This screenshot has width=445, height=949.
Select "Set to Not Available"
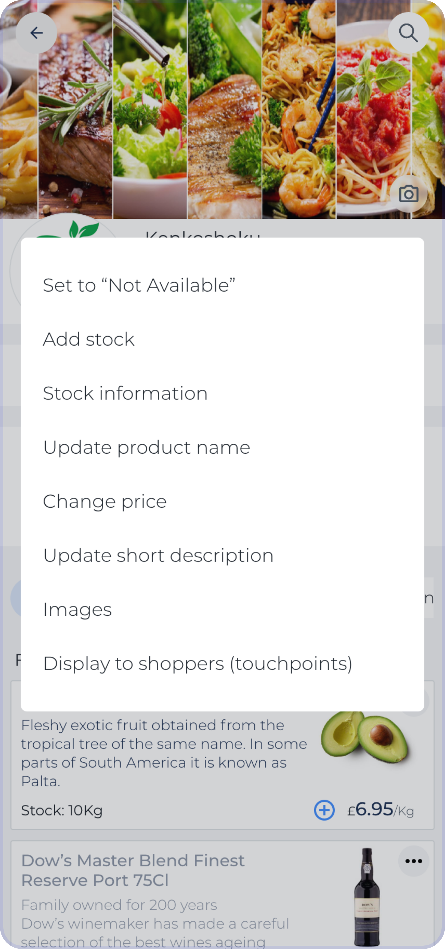[139, 284]
